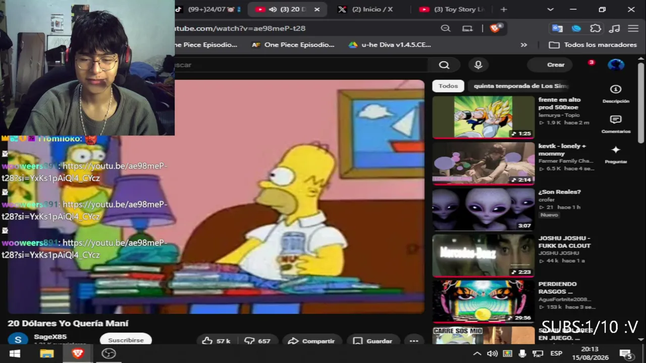Click the network icon in system tray
Image resolution: width=646 pixels, height=363 pixels.
point(538,353)
